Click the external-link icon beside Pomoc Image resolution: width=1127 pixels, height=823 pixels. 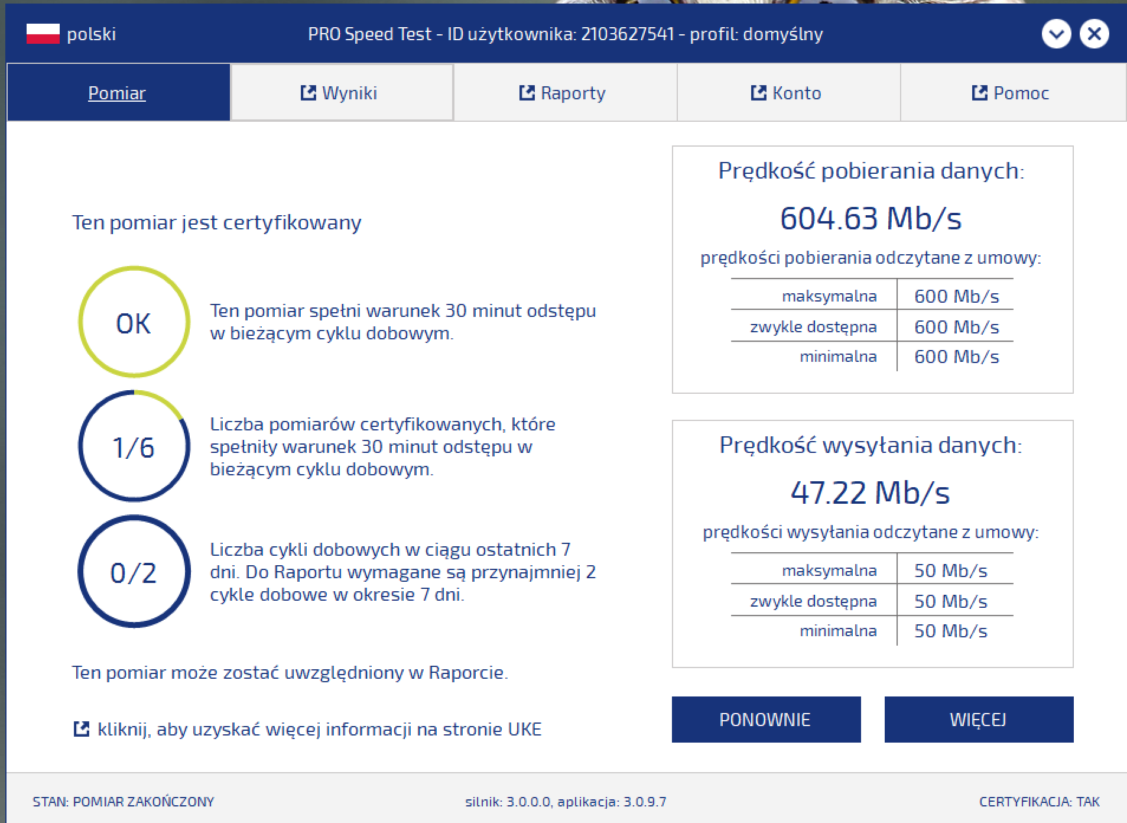coord(980,93)
